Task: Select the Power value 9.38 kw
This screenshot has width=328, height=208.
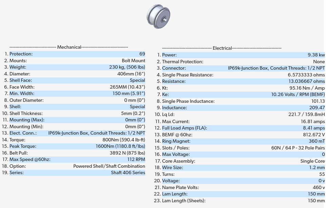Action: (316, 55)
